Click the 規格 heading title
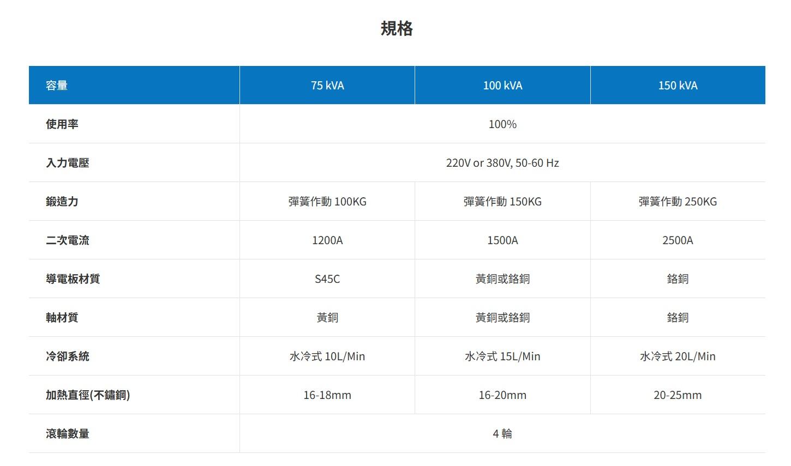This screenshot has width=791, height=466. click(397, 28)
